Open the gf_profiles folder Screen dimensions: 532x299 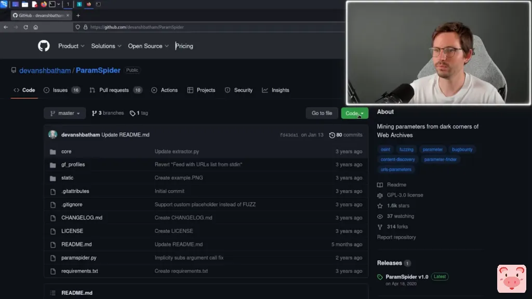click(x=73, y=165)
